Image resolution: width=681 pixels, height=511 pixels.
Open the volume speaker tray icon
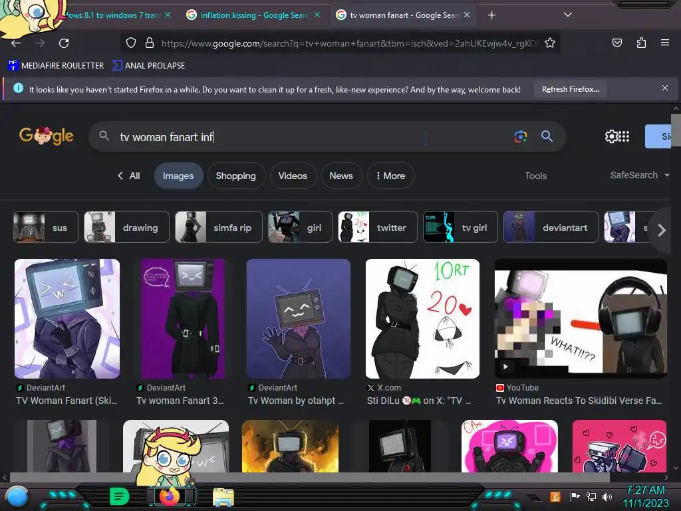pos(607,496)
